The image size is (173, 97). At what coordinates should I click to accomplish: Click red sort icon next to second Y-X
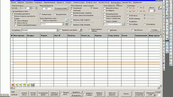[144, 8]
